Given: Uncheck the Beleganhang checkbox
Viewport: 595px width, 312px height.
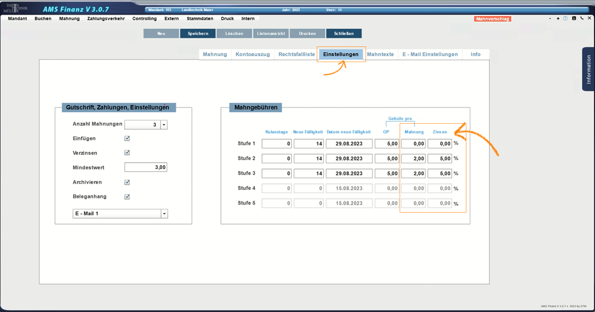Looking at the screenshot, I should pyautogui.click(x=127, y=197).
